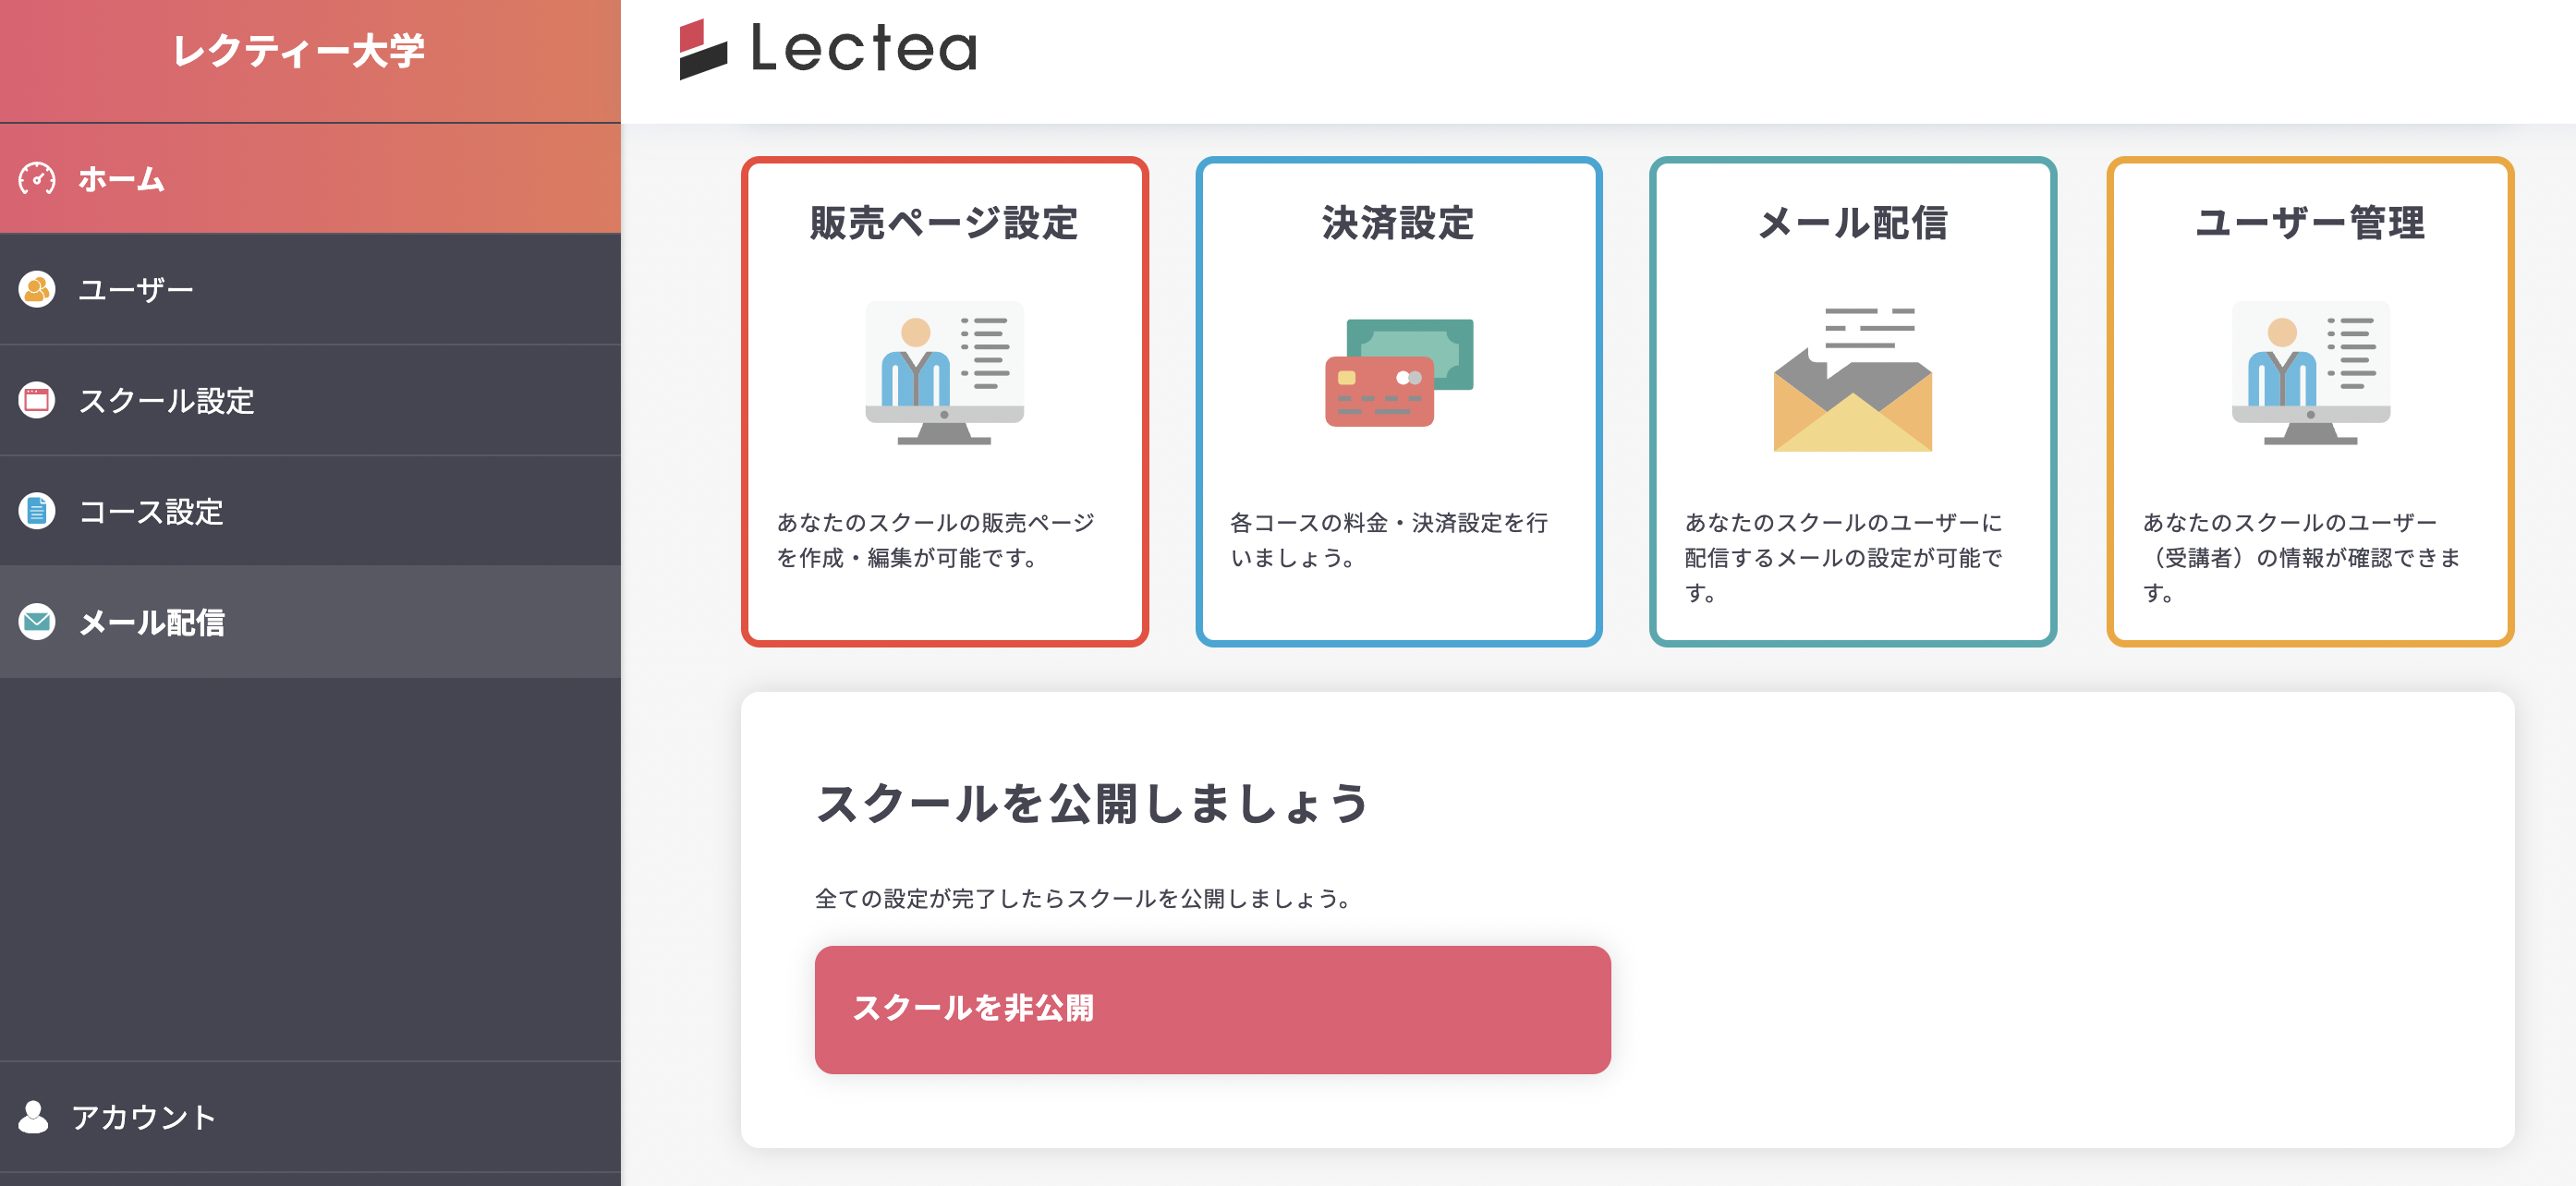Click the open envelope mail illustration

(x=1852, y=380)
